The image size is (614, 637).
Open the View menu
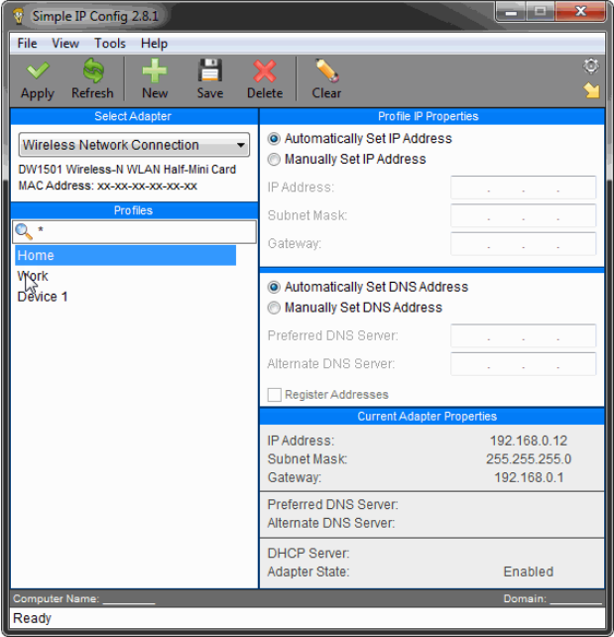[65, 43]
